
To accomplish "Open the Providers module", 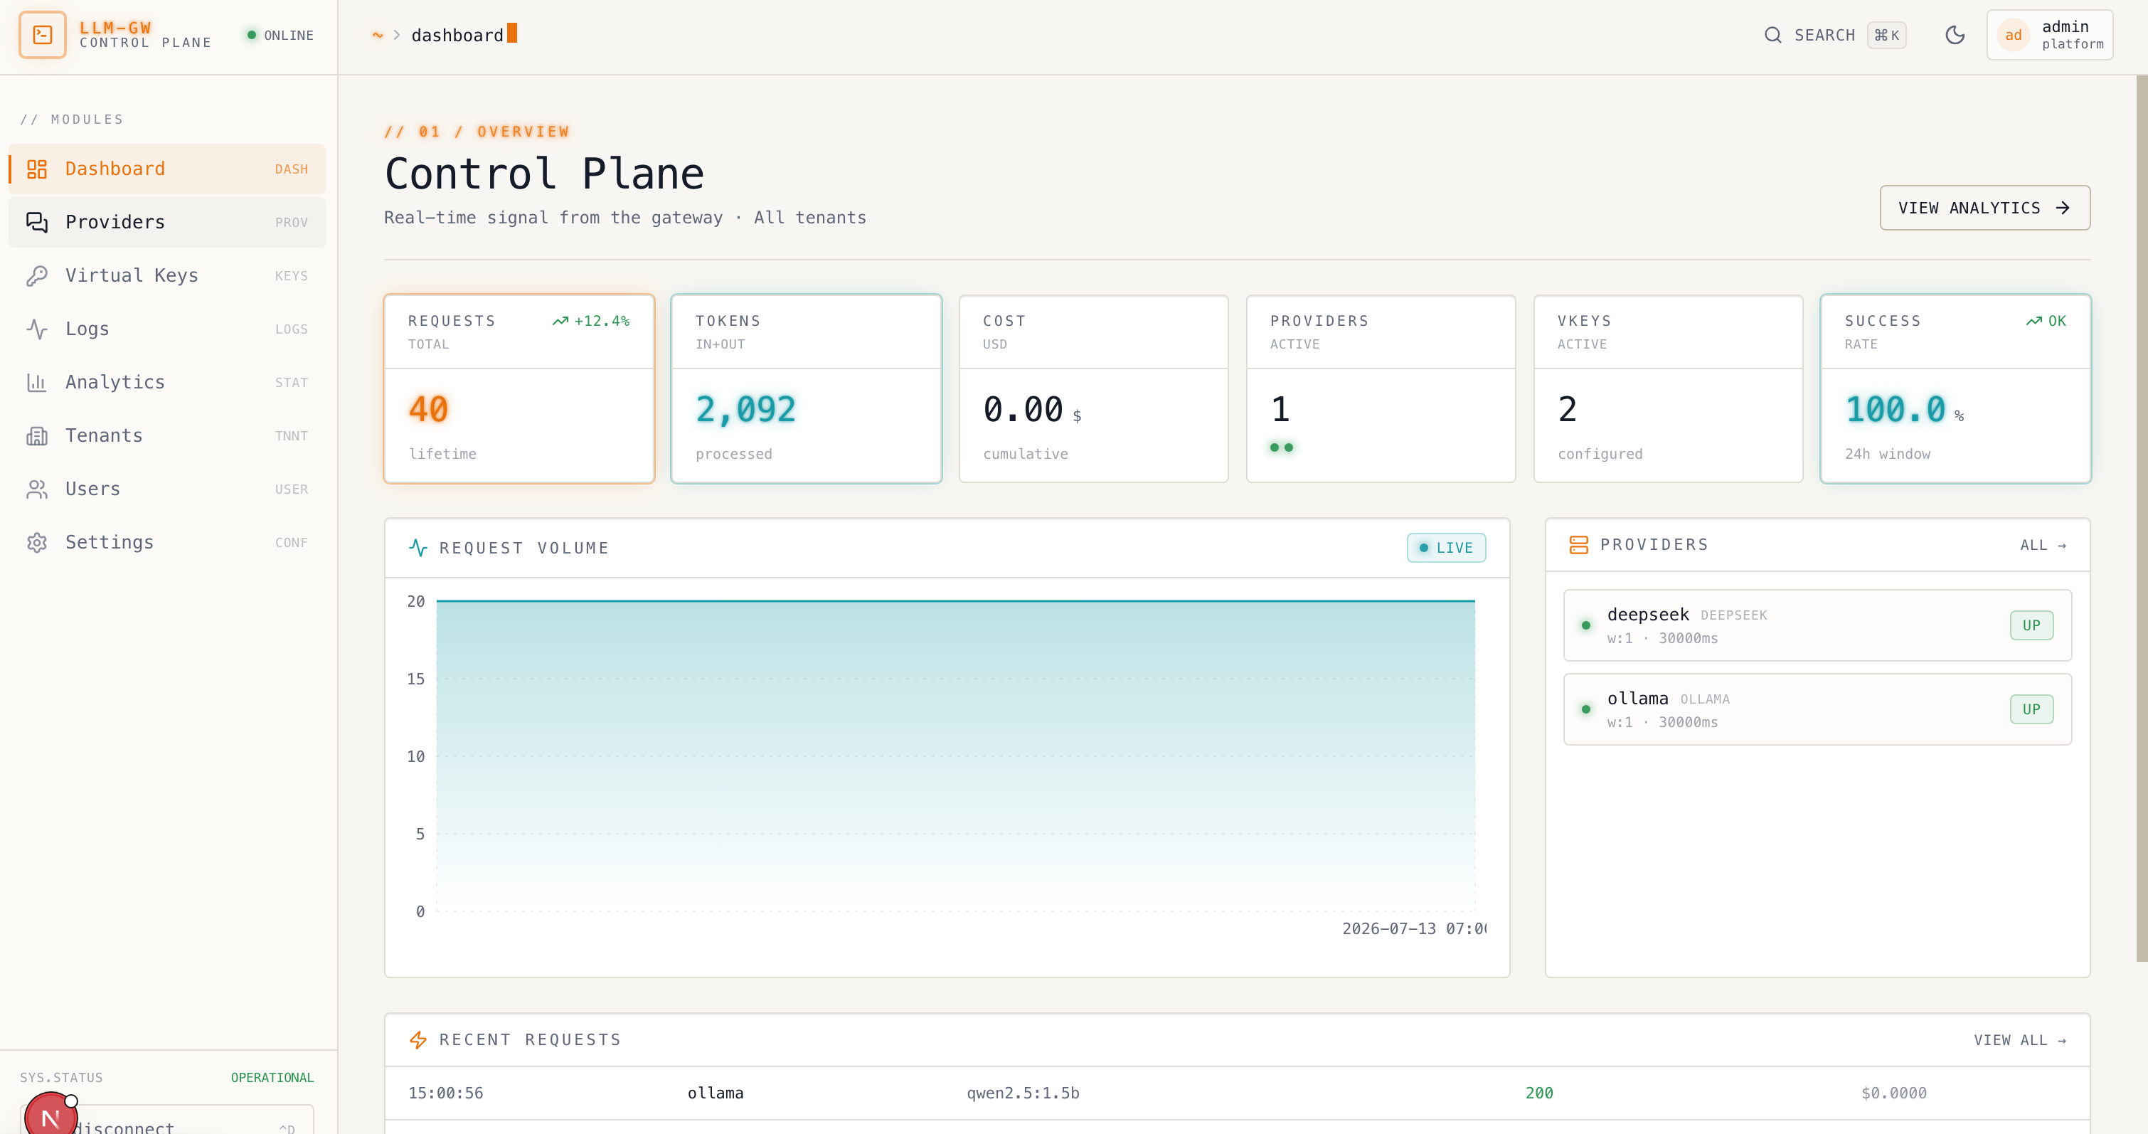I will click(x=166, y=223).
